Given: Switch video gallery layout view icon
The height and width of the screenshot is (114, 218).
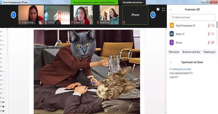Looking at the screenshot, I should pos(158,9).
